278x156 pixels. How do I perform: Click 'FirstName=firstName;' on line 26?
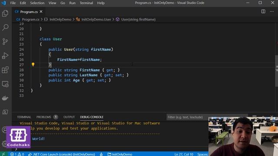[79, 60]
